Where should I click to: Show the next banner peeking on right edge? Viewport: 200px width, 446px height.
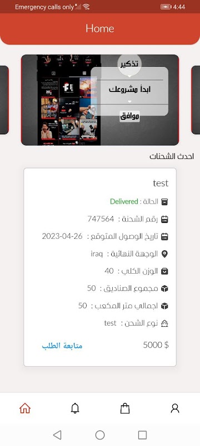coord(196,100)
